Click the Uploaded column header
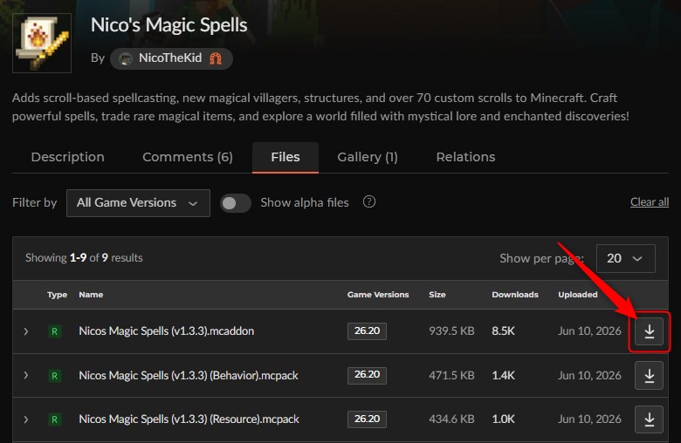681x443 pixels. 578,295
